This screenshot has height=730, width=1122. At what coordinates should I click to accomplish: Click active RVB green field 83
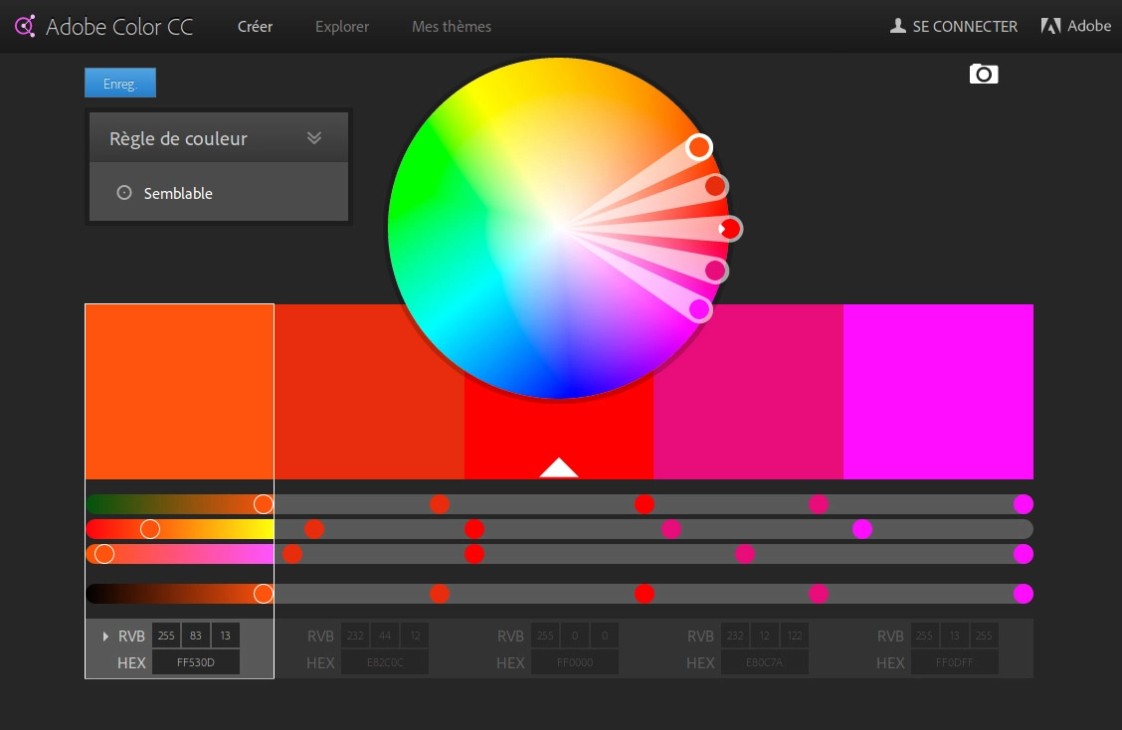pos(195,636)
